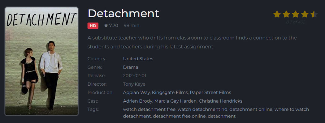Rate the movie two stars
This screenshot has height=123, width=325.
click(x=286, y=14)
